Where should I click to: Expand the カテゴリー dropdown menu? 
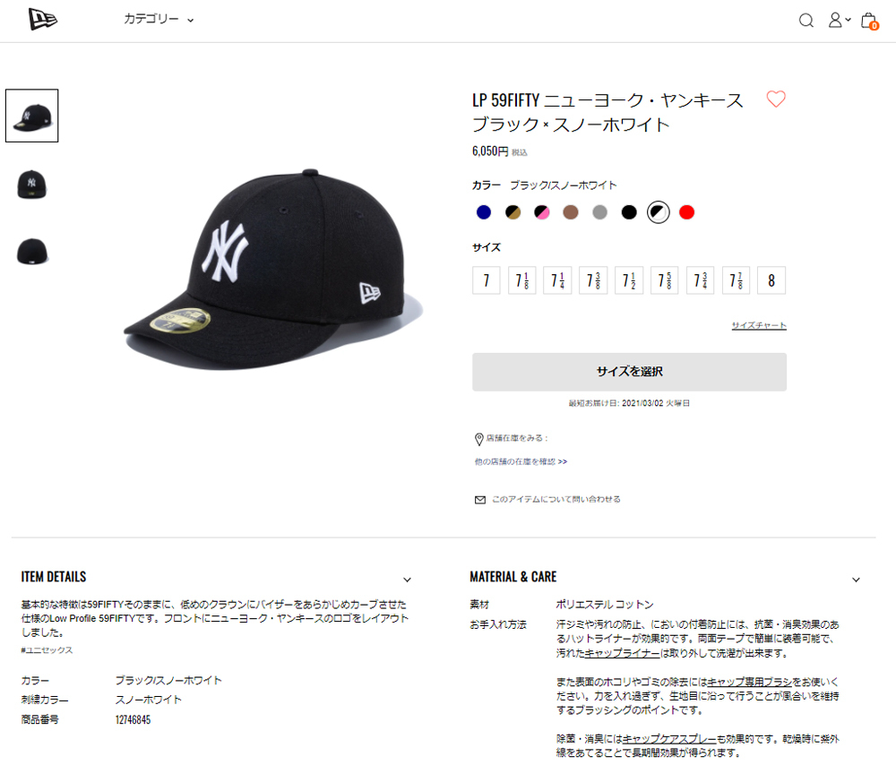point(159,20)
